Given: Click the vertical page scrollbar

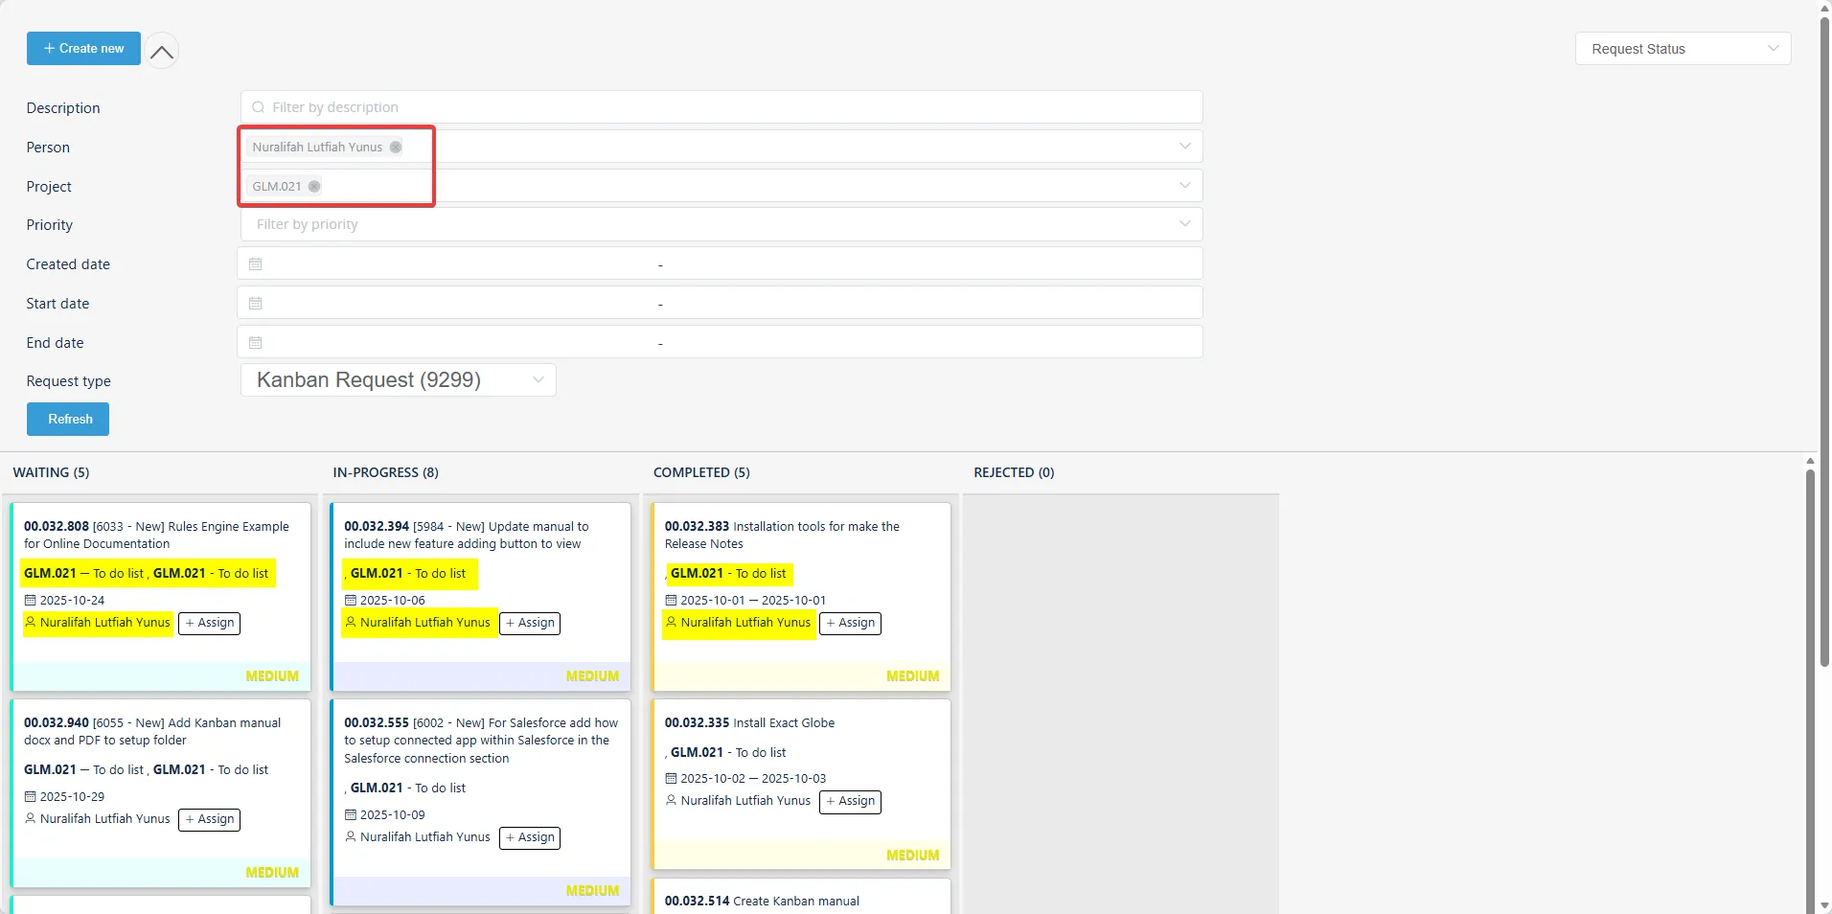Looking at the screenshot, I should [1822, 383].
